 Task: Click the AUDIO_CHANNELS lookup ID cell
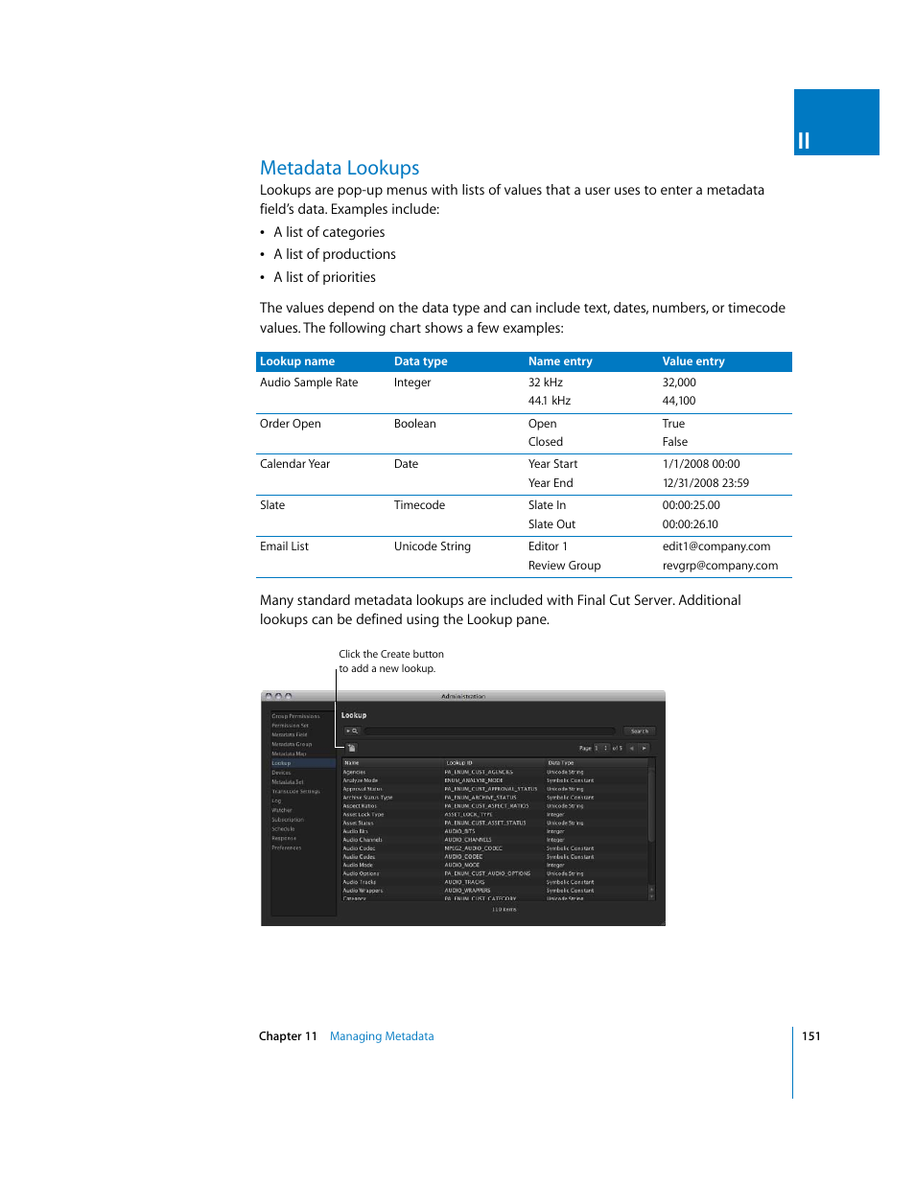(468, 840)
